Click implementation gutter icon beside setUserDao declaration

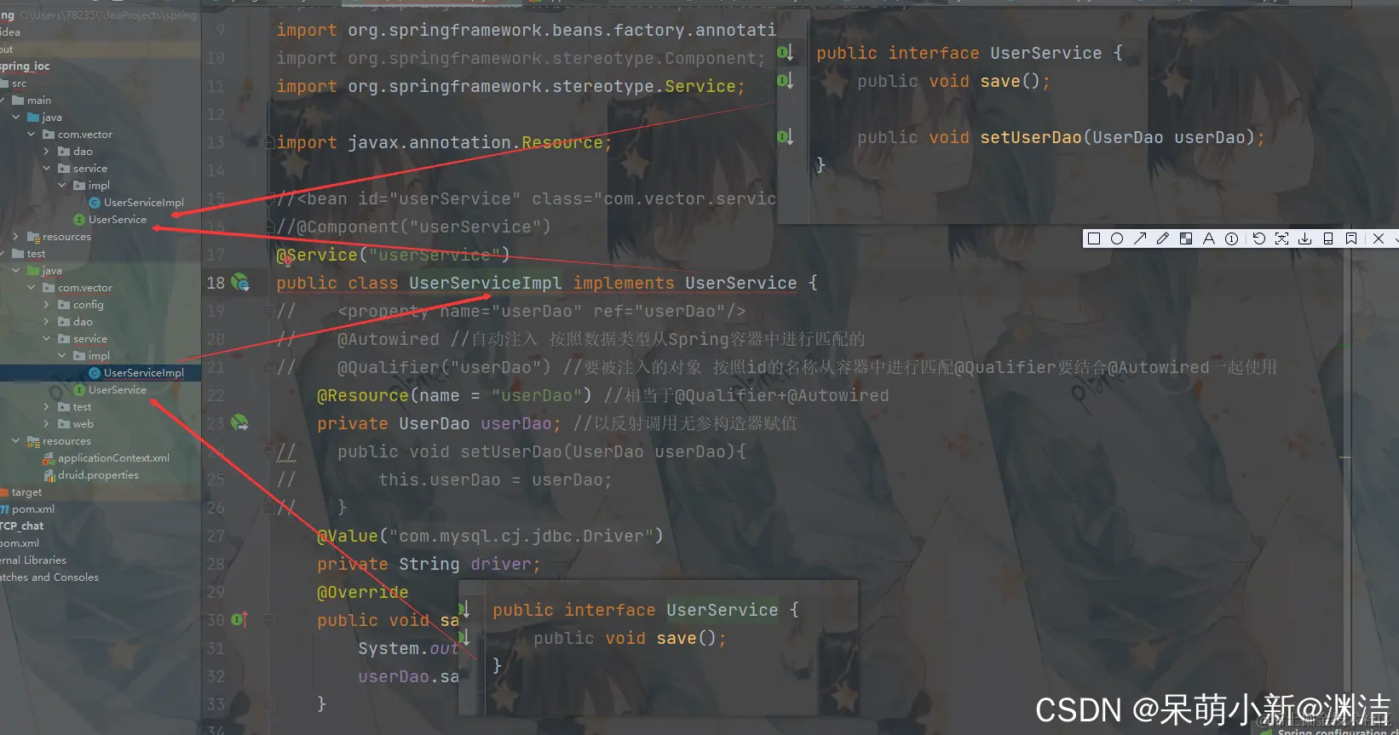point(786,136)
